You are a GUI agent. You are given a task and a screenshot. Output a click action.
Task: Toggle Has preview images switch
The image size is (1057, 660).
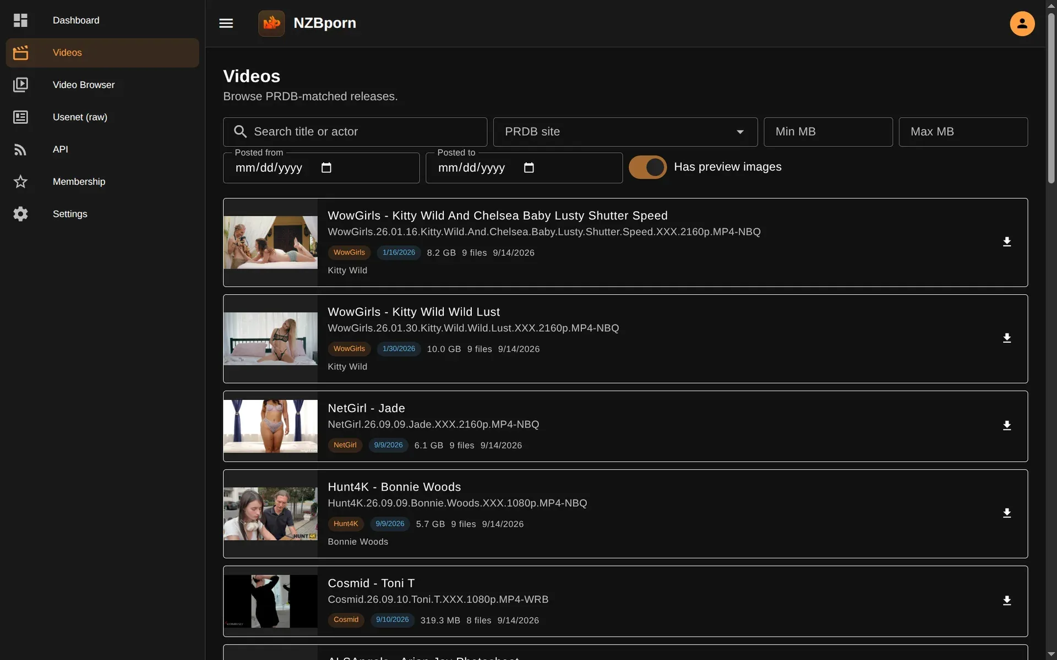coord(648,167)
